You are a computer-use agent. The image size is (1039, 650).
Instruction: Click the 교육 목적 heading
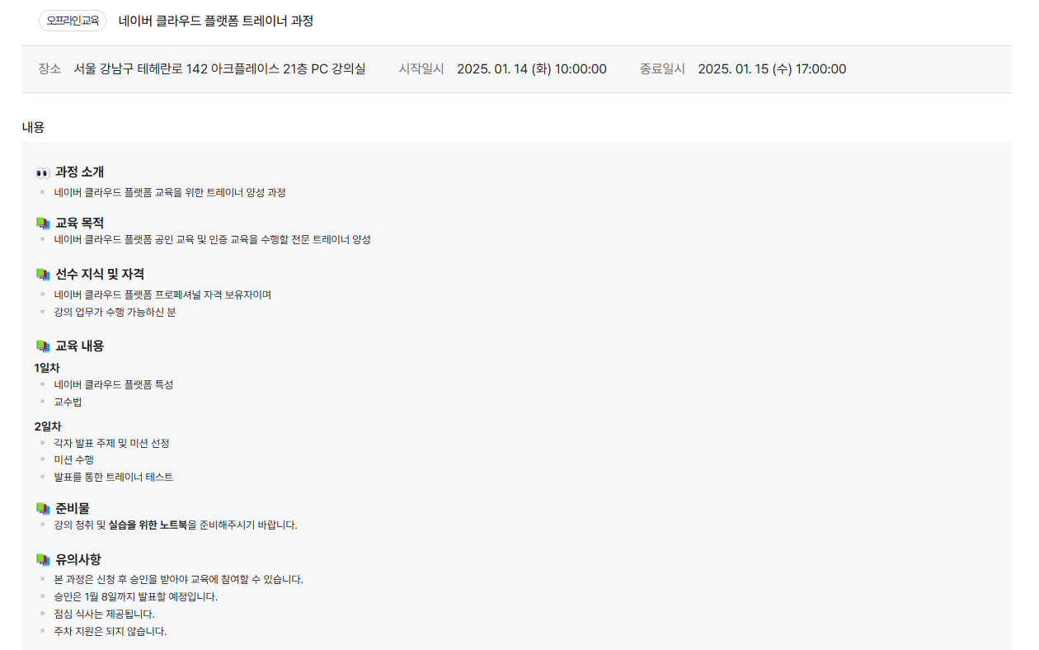pos(80,224)
